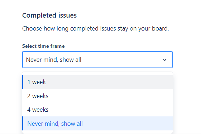Click the blue-highlighted current selection row
Image resolution: width=201 pixels, height=134 pixels.
pos(97,124)
